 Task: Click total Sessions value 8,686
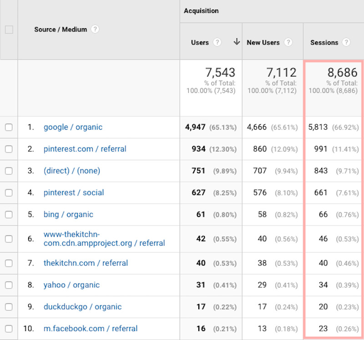(343, 72)
